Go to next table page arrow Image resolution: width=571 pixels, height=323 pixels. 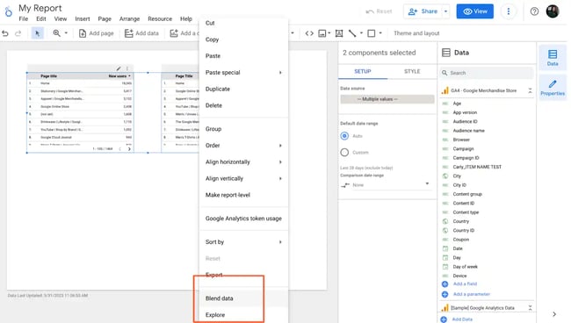[129, 148]
